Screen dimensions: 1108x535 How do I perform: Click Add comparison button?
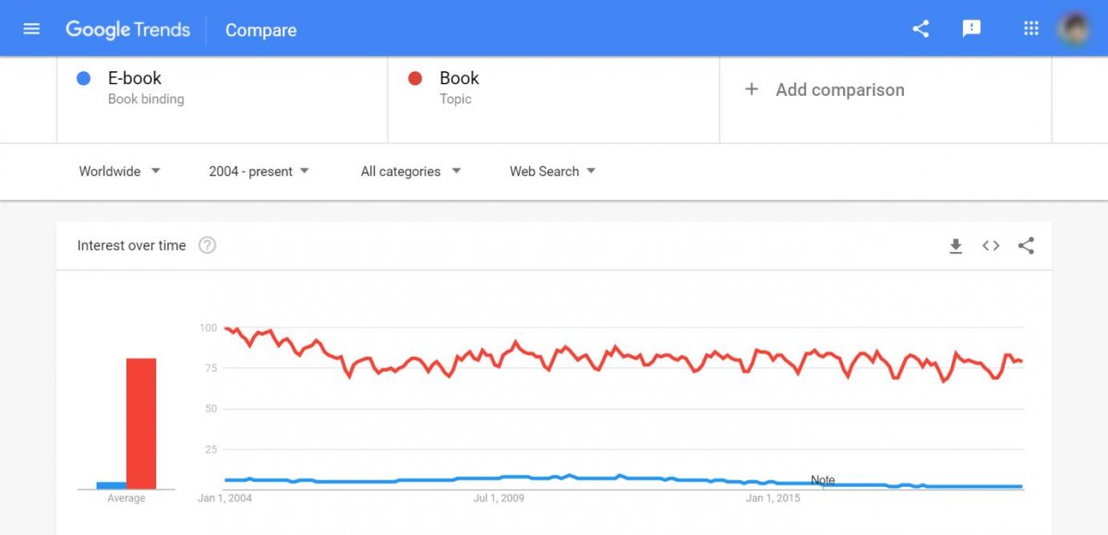(826, 90)
